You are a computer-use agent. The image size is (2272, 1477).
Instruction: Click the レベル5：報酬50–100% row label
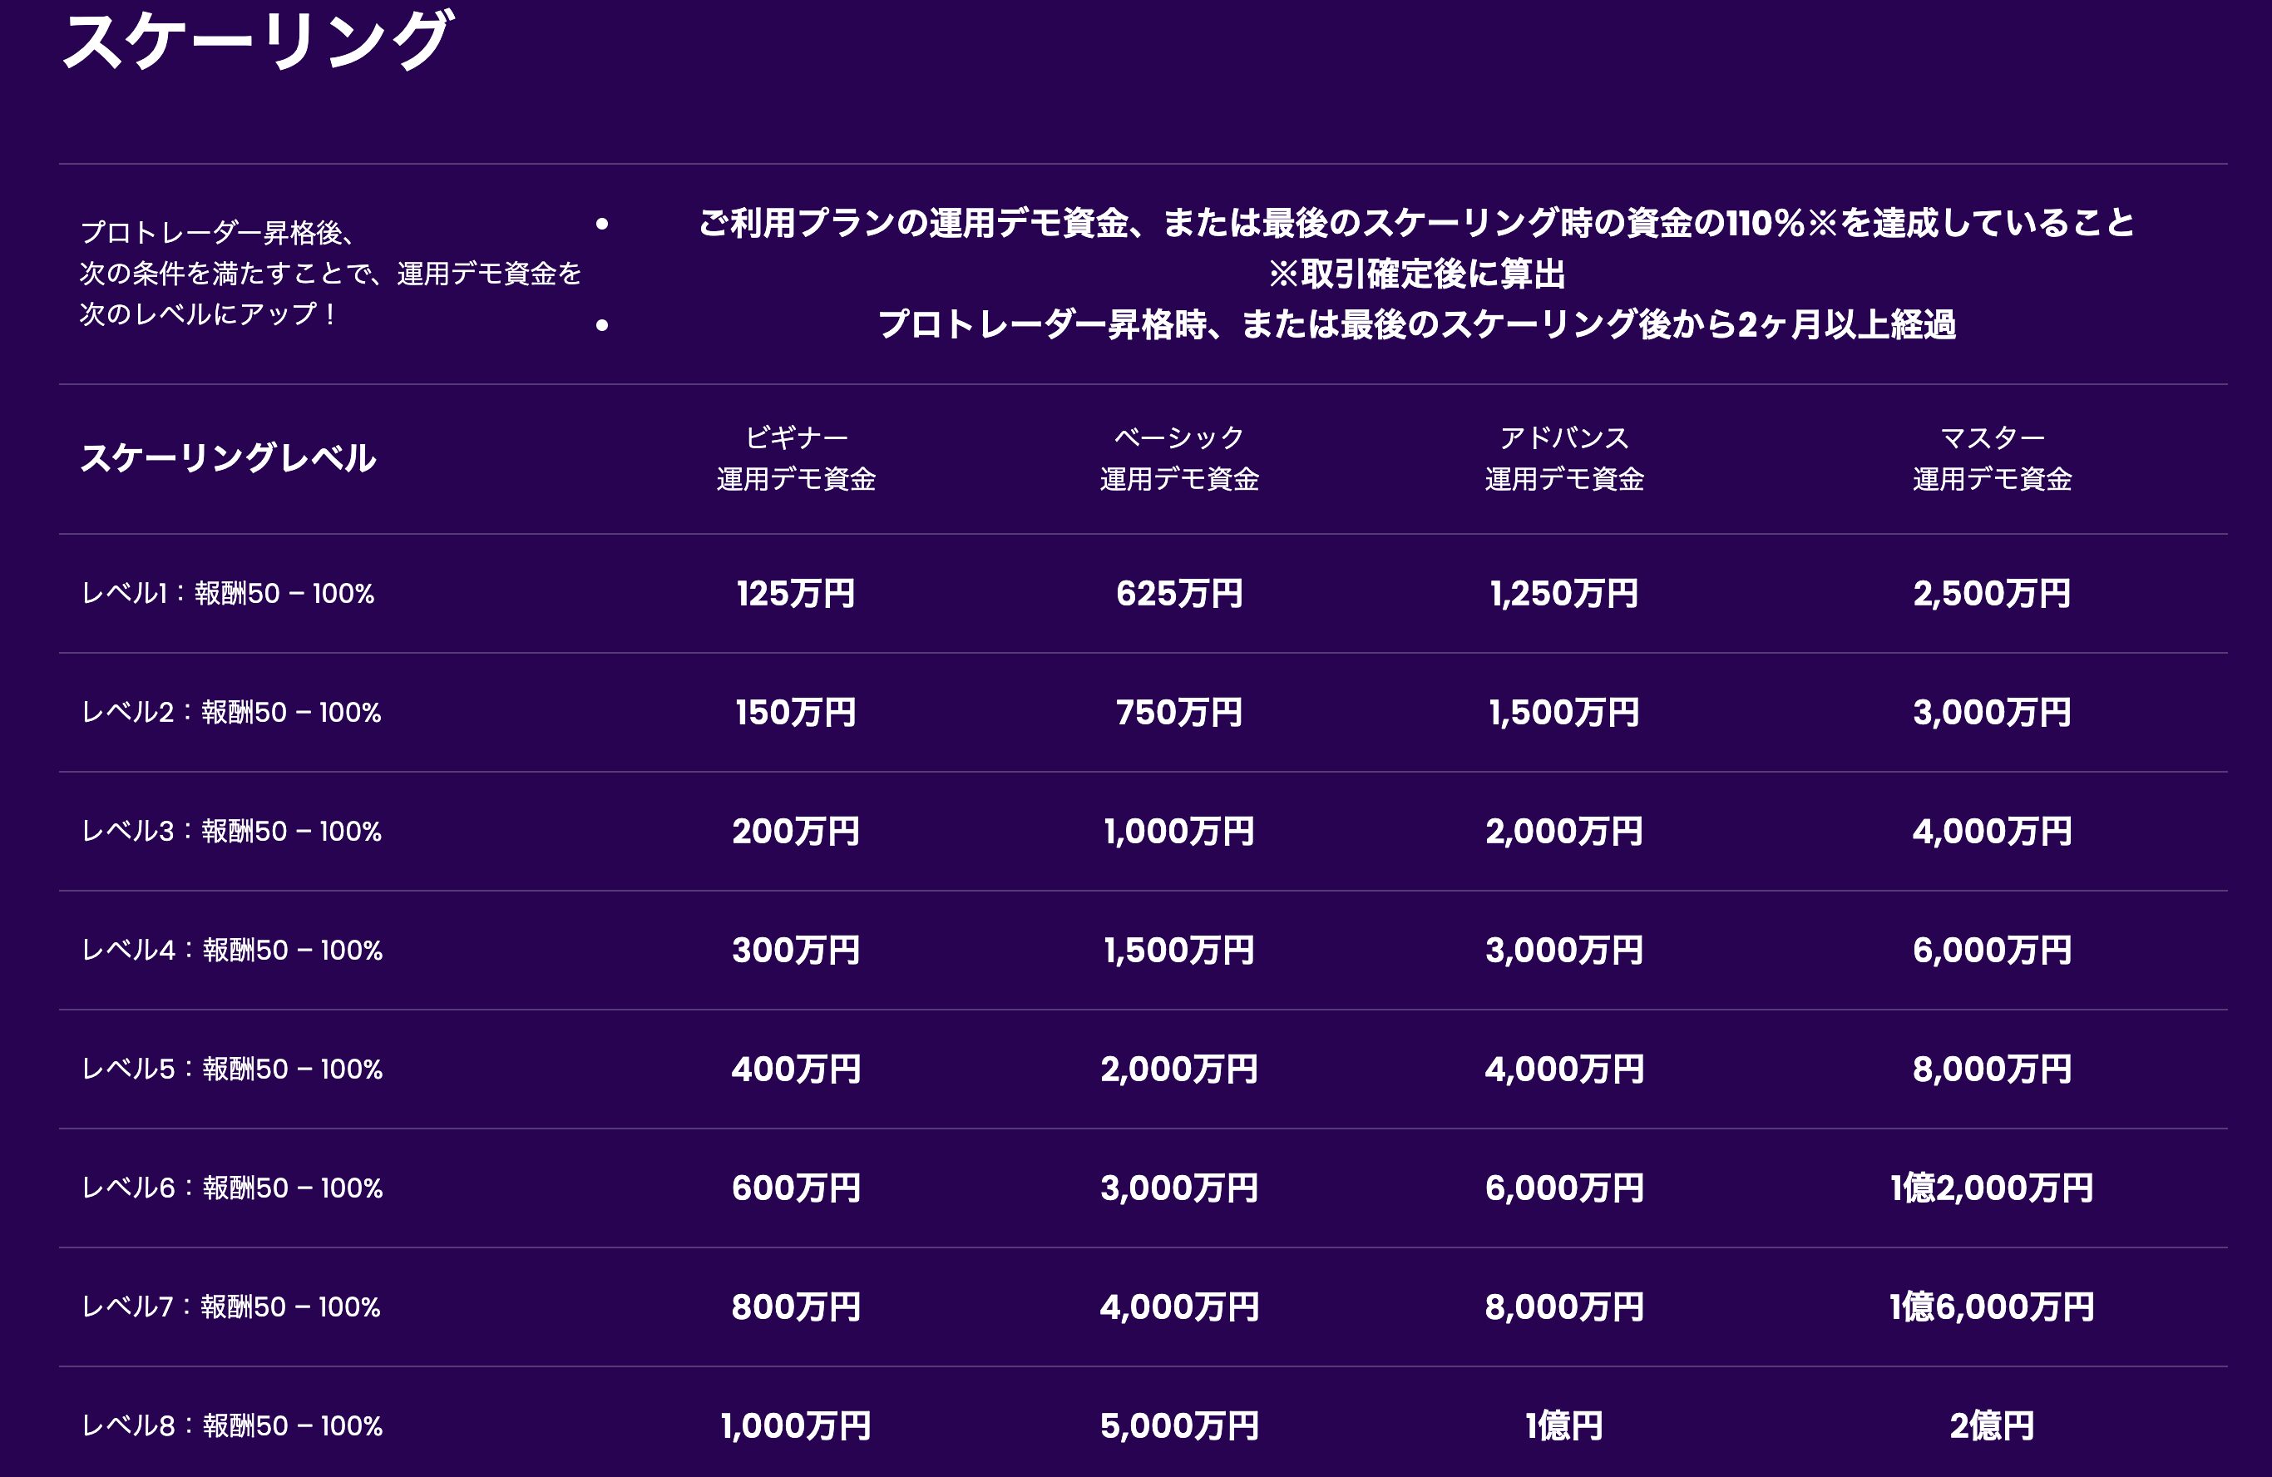232,1069
